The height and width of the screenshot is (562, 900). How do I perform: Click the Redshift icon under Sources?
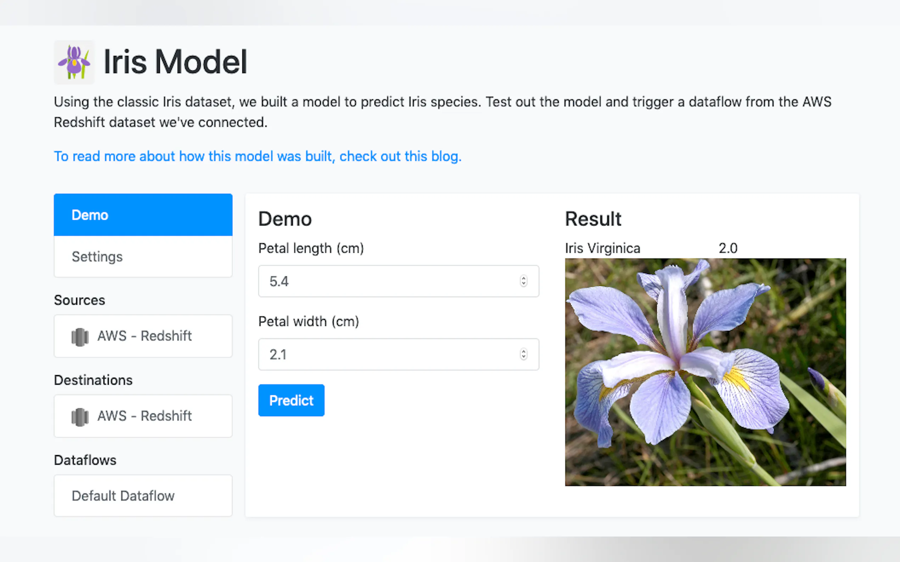point(80,337)
